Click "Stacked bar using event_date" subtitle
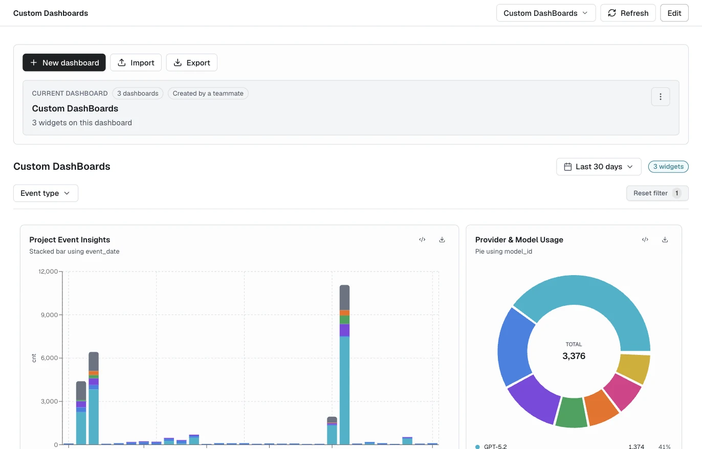 click(74, 251)
